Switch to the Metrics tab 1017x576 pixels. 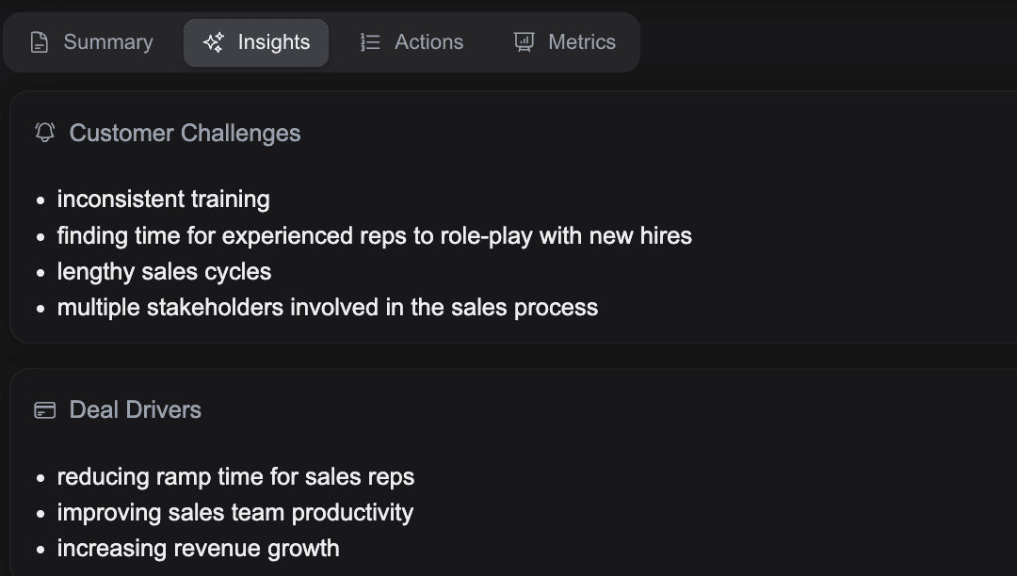(x=564, y=41)
